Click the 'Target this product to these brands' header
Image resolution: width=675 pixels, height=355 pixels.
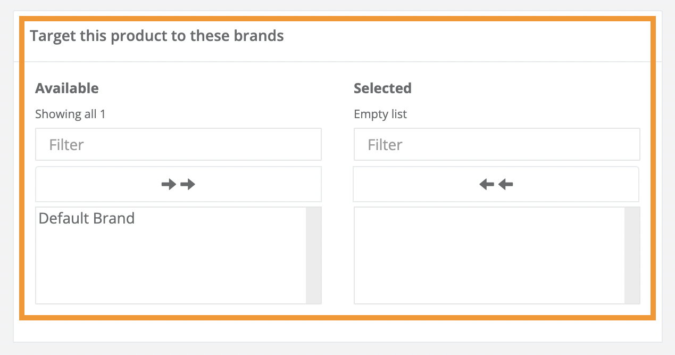[x=157, y=36]
